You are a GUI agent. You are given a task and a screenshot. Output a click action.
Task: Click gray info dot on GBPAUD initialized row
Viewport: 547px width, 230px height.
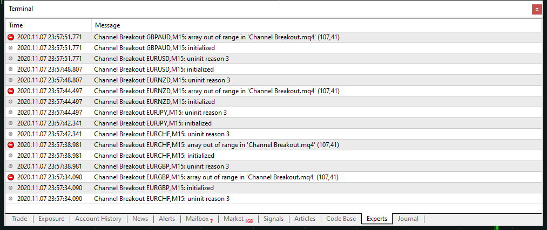pos(11,48)
